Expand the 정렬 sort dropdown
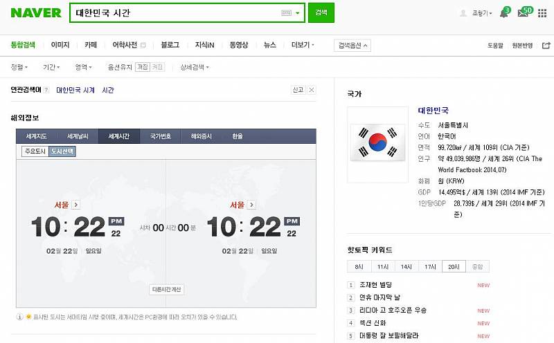 point(19,67)
